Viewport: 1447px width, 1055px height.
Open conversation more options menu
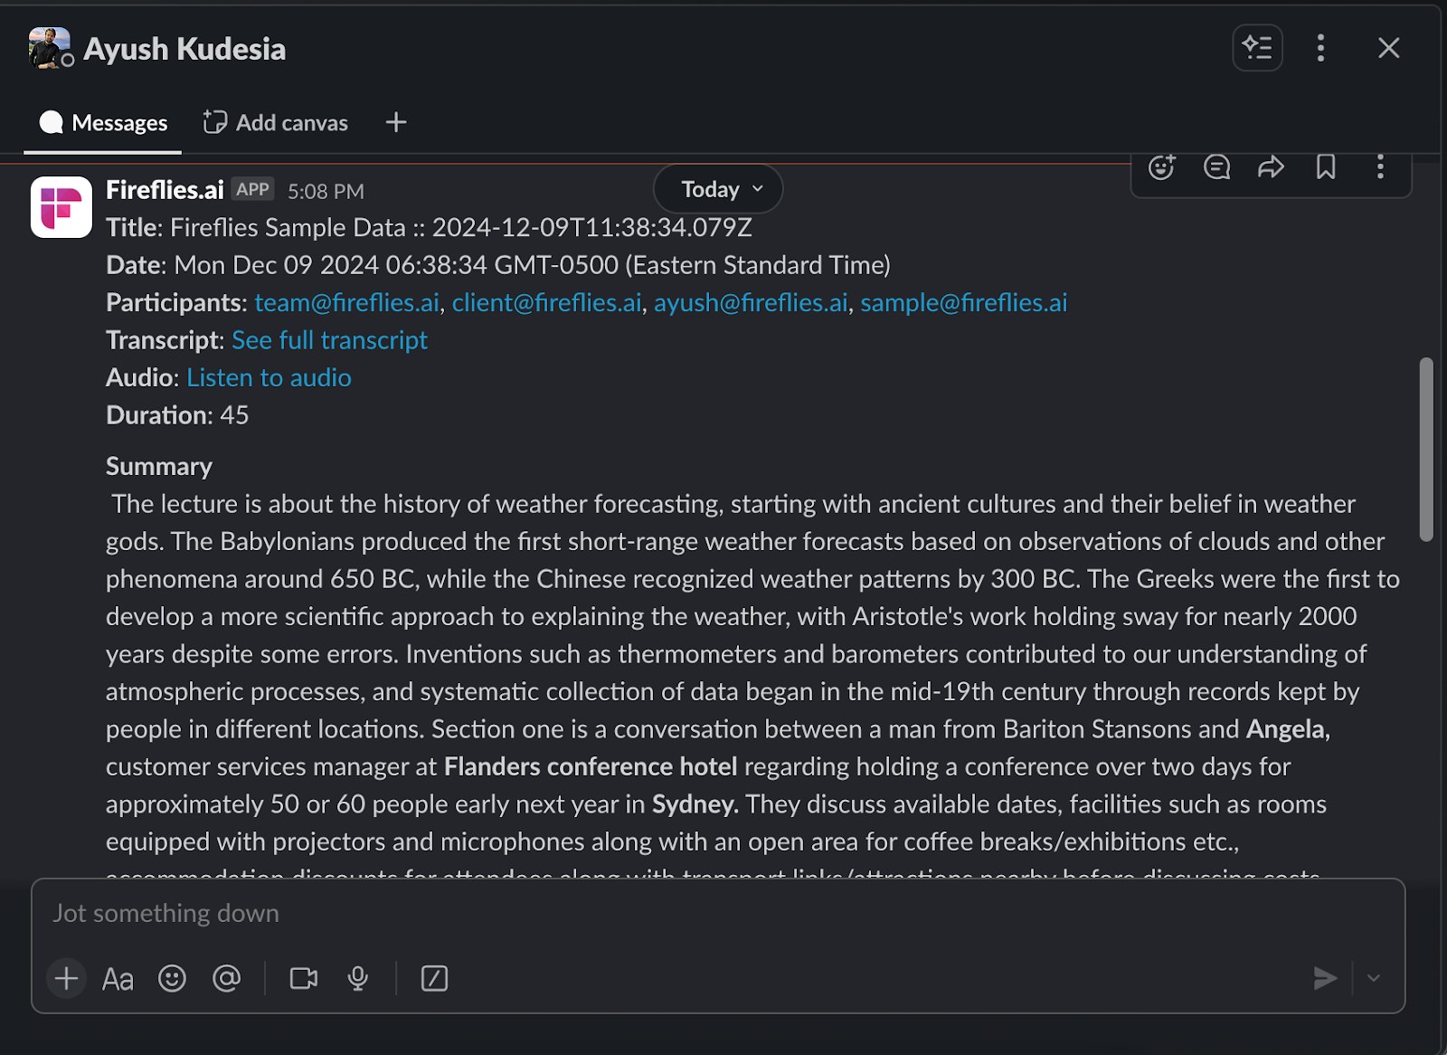coord(1320,48)
